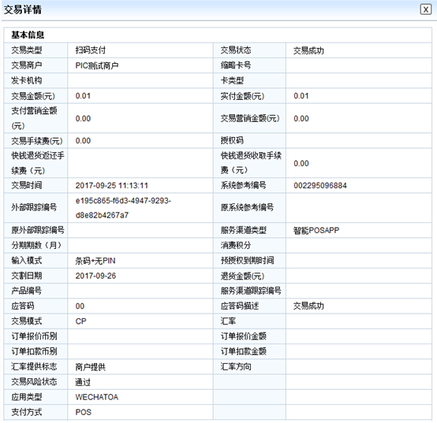437x423 pixels.
Task: Click the 条码+无PIN input mode value
Action: pos(95,261)
